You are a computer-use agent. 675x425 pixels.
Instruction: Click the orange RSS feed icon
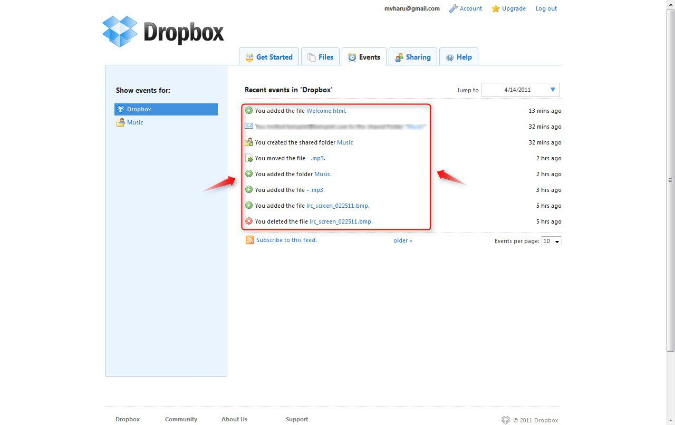(250, 240)
